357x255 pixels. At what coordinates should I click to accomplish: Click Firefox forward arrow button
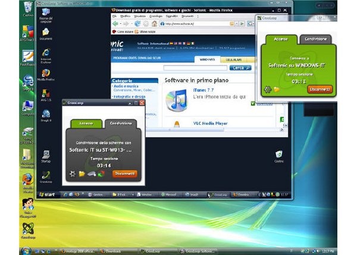tap(126, 24)
